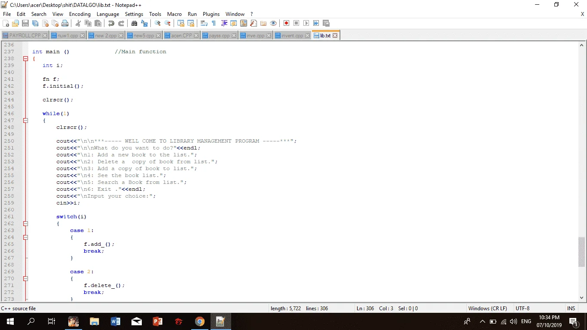
Task: Click the scrollbar up arrow
Action: [582, 45]
